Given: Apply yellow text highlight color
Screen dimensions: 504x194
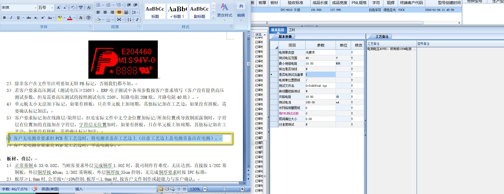Looking at the screenshot, I should 60,18.
